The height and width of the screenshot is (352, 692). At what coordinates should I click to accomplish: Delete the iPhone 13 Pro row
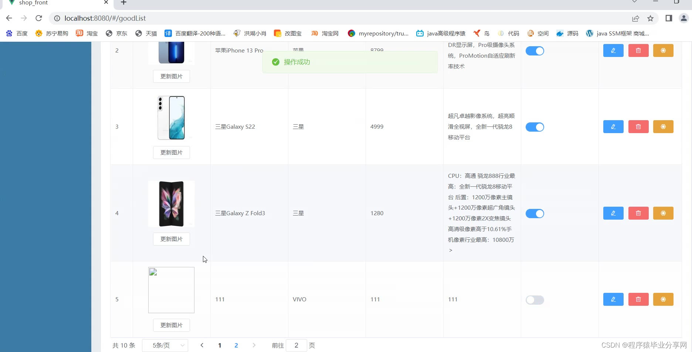[638, 50]
